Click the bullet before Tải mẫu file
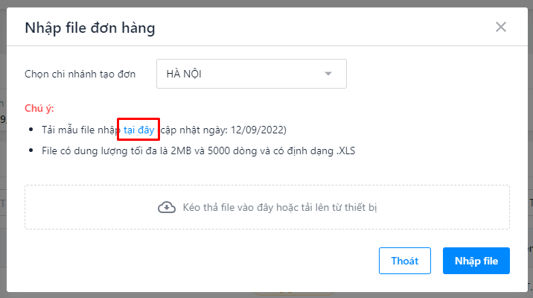The width and height of the screenshot is (533, 298). point(31,130)
